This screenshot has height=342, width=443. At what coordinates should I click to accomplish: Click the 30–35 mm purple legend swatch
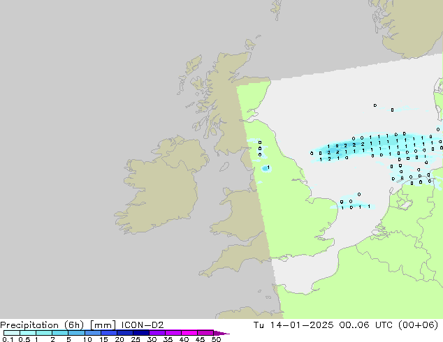[157, 333]
